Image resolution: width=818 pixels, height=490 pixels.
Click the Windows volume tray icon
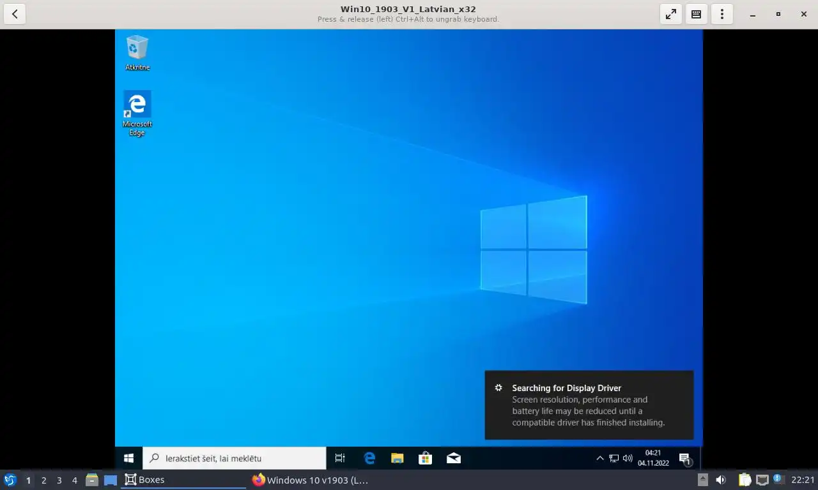[x=628, y=458]
